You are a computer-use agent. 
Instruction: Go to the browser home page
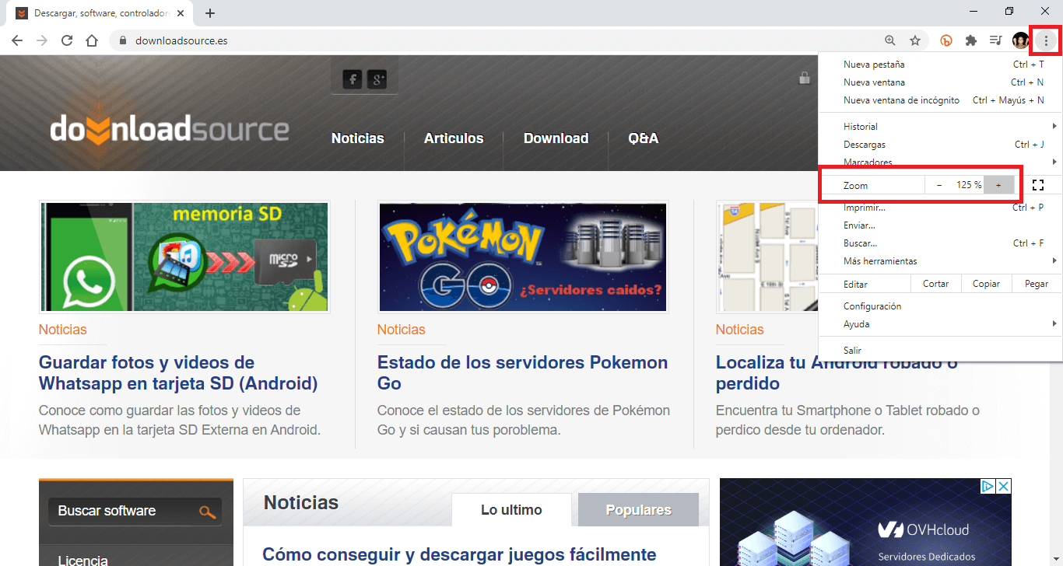click(x=92, y=40)
